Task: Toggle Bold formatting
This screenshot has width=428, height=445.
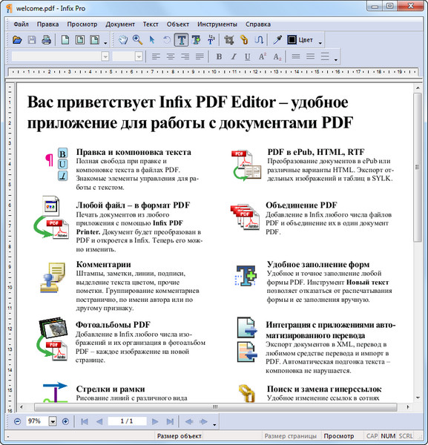Action: [219, 56]
